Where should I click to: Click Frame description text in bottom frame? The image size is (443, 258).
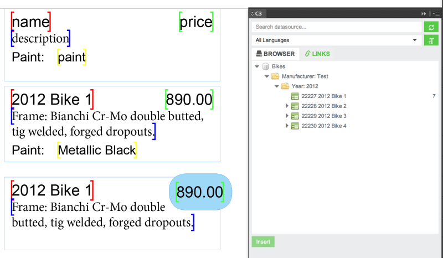point(103,215)
